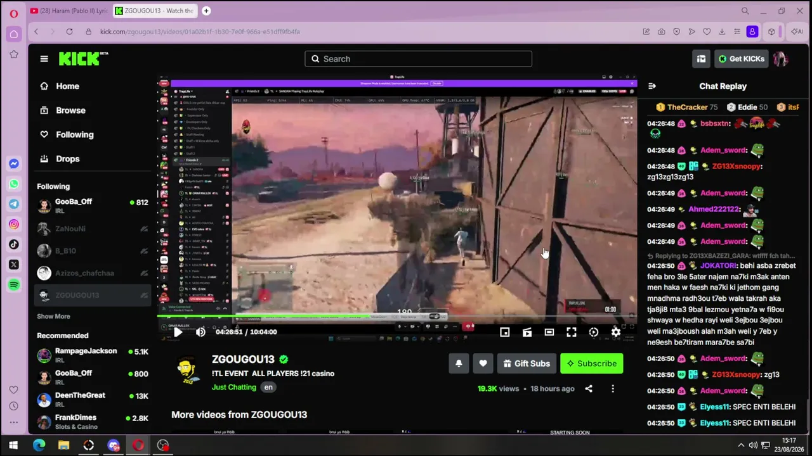Seek on the video progress bar
Screen dimensions: 812x456
[397, 317]
